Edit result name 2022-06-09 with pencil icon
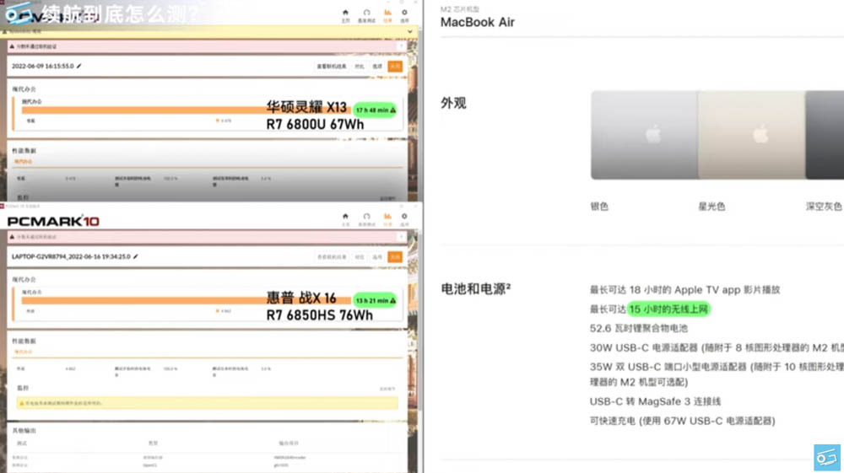Screen dimensions: 844x473 coord(79,66)
